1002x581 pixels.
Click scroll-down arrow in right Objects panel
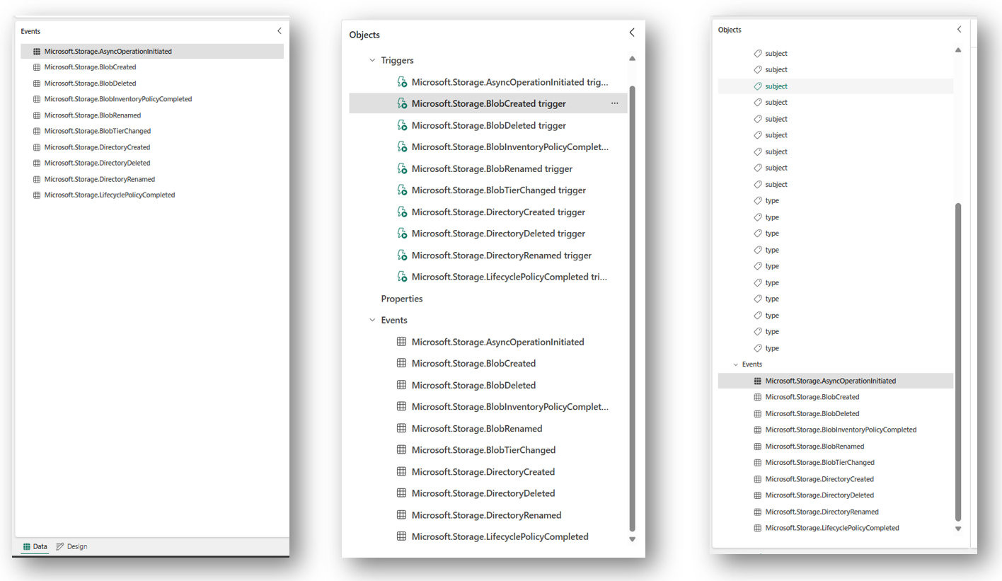click(x=958, y=529)
